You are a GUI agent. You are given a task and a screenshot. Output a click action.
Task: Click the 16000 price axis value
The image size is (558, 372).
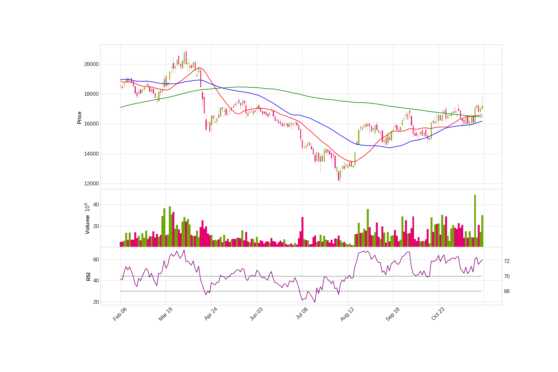[x=91, y=124]
